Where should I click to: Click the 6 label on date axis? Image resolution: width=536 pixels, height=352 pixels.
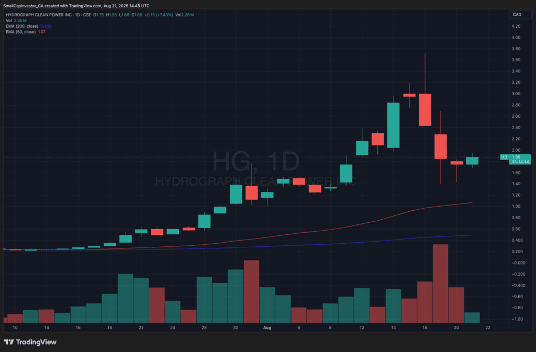(298, 327)
